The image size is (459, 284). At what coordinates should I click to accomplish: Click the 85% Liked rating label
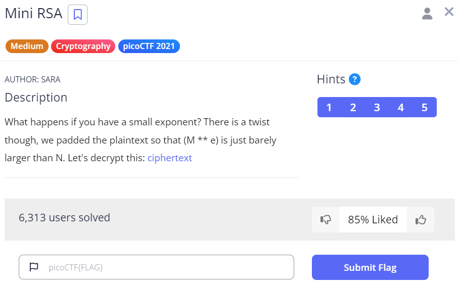(x=373, y=220)
